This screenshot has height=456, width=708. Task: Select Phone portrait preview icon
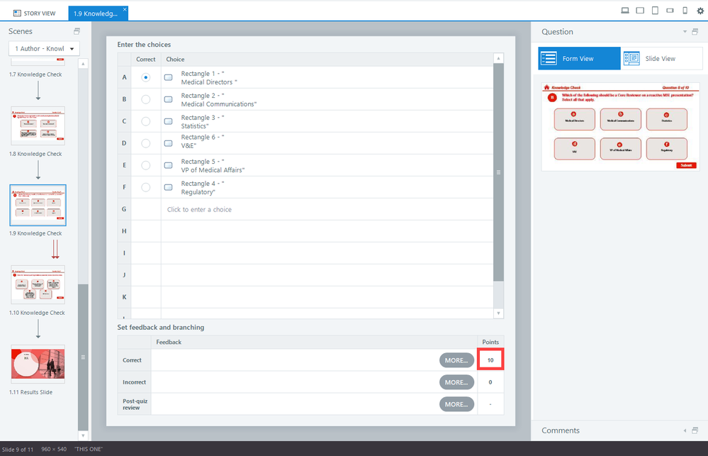(x=685, y=11)
